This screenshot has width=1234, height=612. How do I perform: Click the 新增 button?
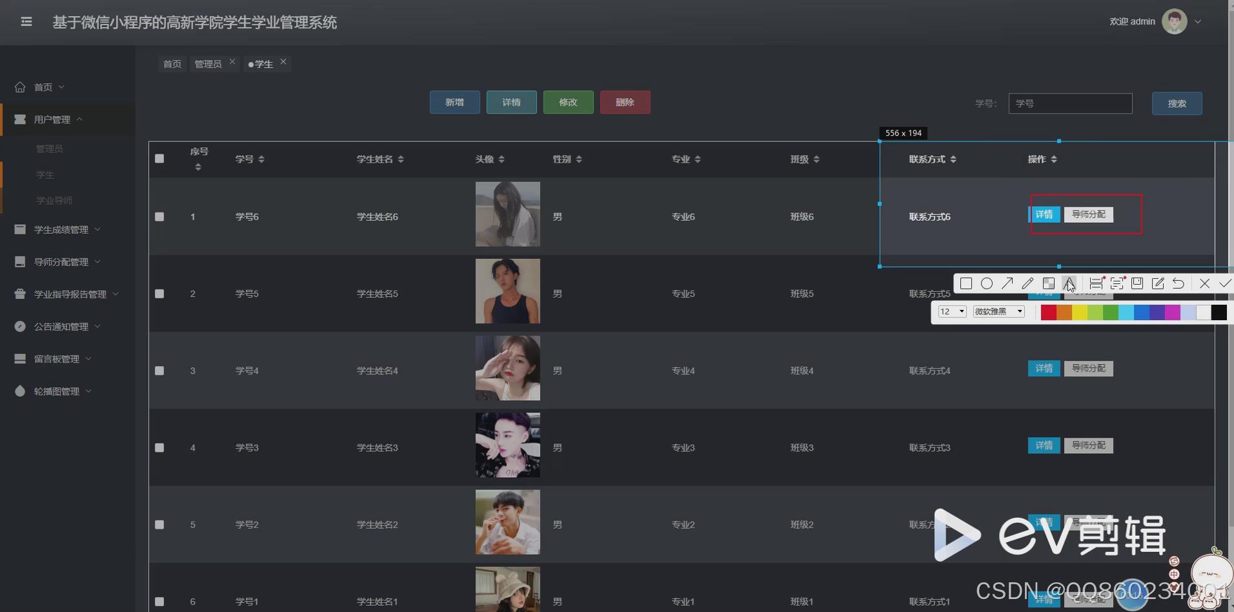(455, 102)
